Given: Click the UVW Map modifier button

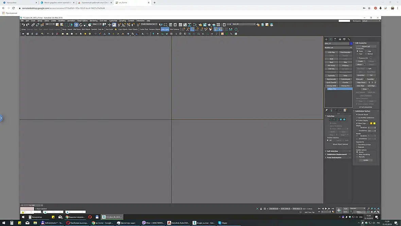Looking at the screenshot, I should coord(331,52).
